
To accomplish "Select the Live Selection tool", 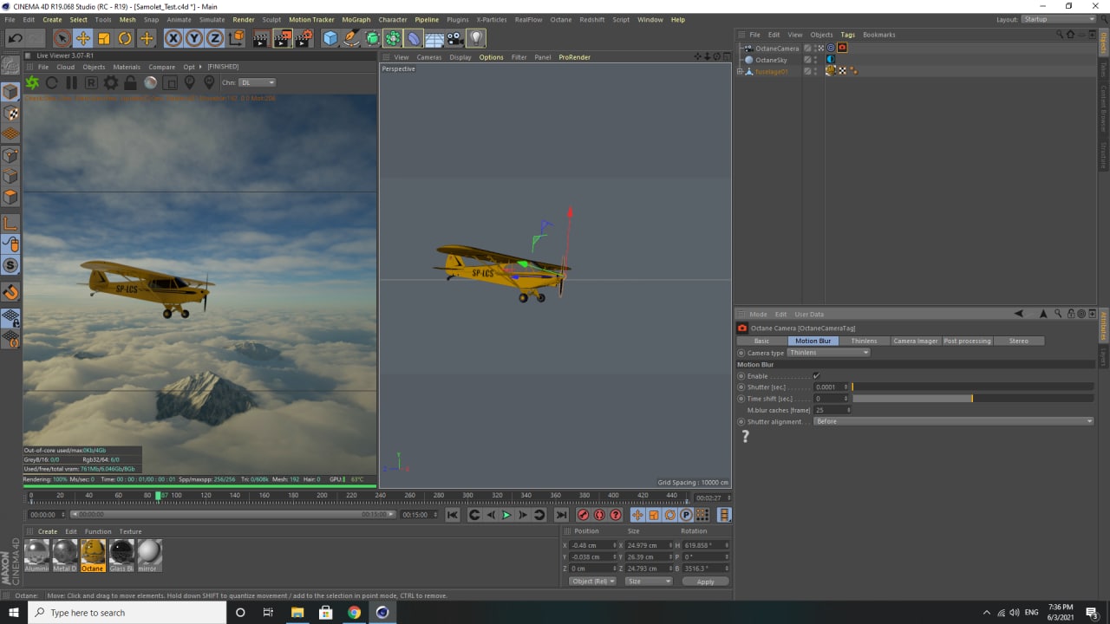I will [x=62, y=38].
